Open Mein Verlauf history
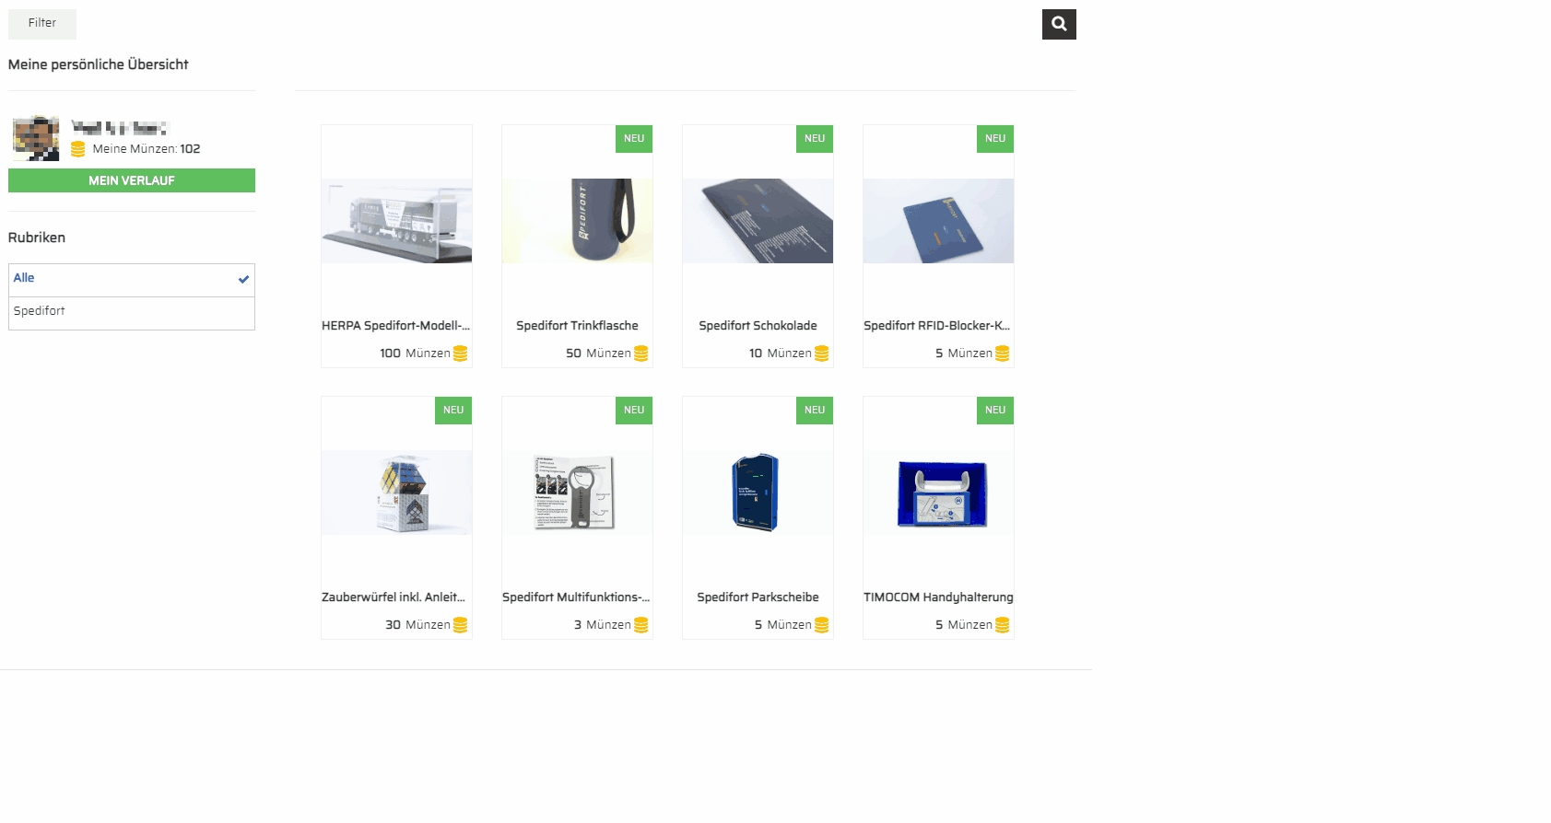 pyautogui.click(x=132, y=180)
